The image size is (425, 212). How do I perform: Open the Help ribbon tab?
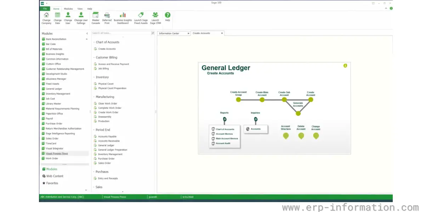click(90, 8)
